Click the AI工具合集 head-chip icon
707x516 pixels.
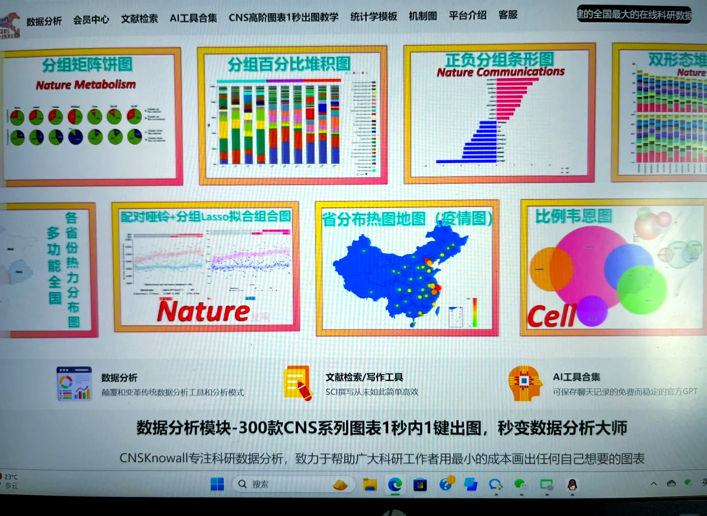click(x=525, y=383)
